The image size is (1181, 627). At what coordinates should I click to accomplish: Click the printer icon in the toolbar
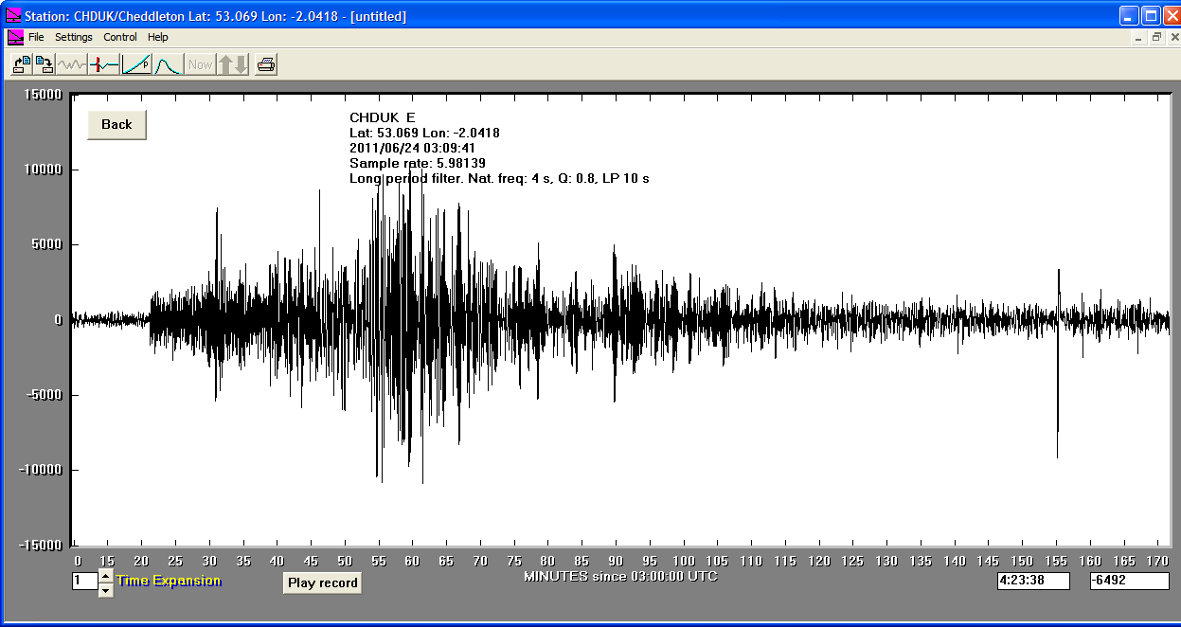click(266, 64)
